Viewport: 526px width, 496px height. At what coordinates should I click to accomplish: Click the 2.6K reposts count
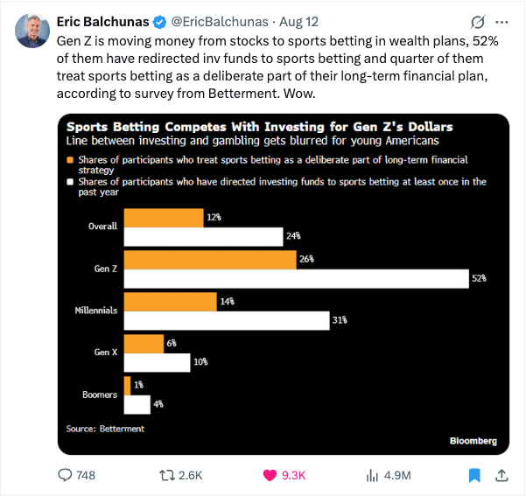click(x=191, y=475)
